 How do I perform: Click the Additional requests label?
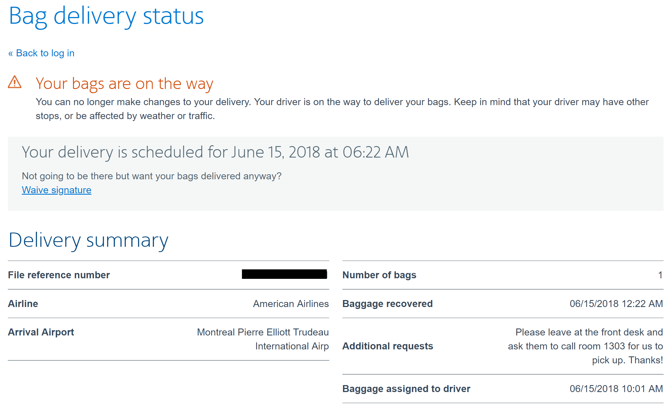(x=388, y=346)
